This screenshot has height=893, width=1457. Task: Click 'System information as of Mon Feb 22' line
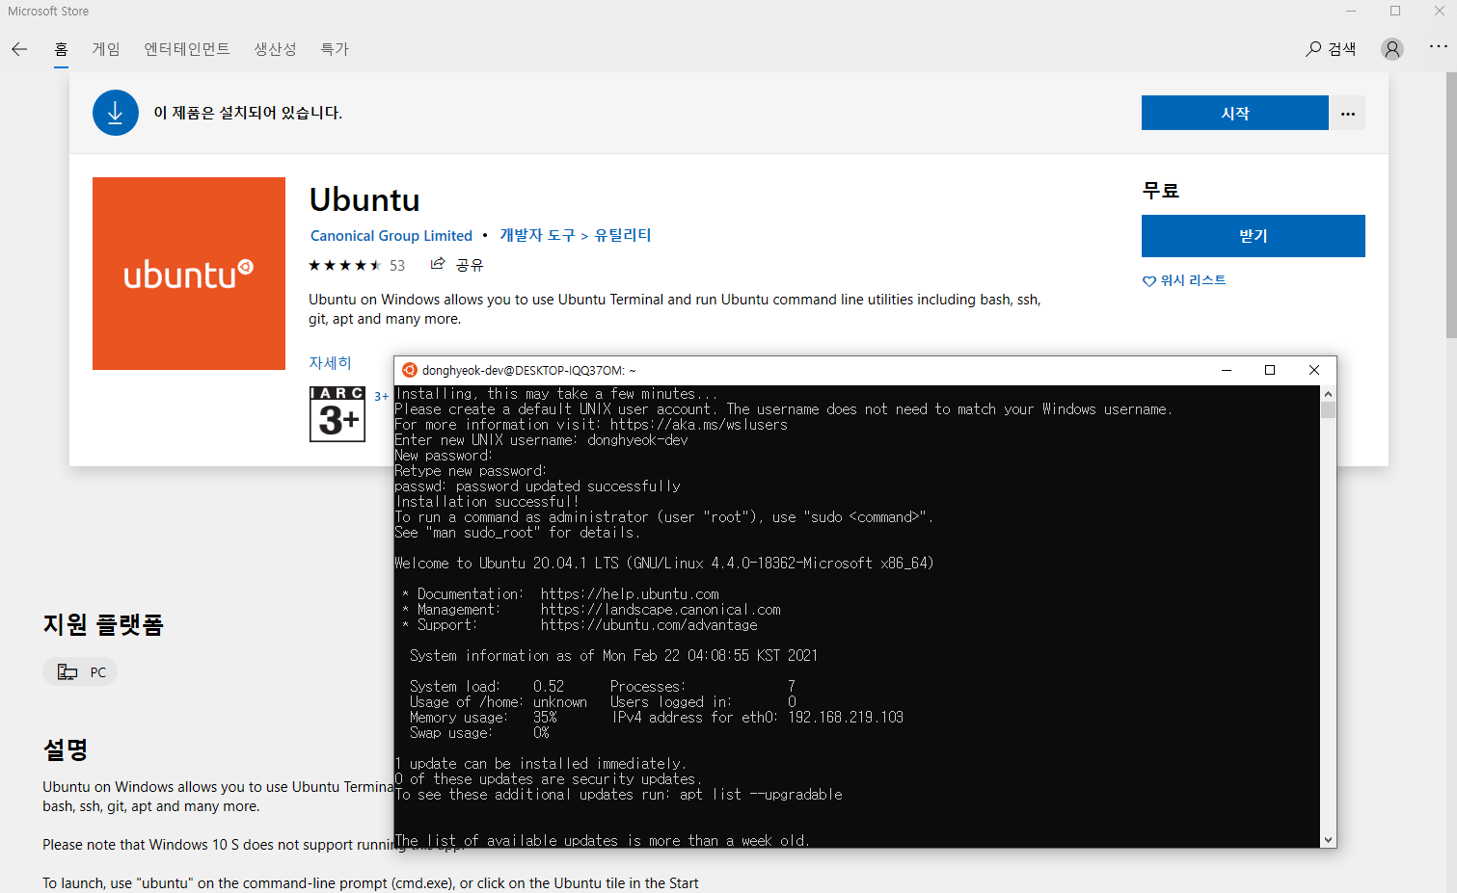click(x=613, y=656)
